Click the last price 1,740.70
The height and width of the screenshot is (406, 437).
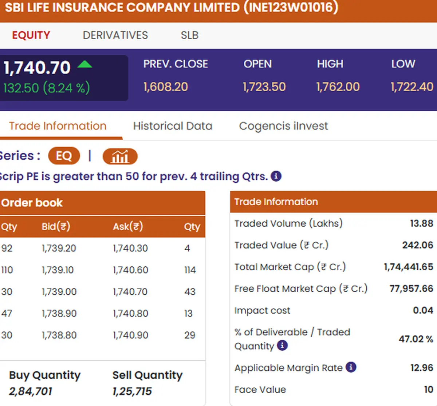coord(37,68)
